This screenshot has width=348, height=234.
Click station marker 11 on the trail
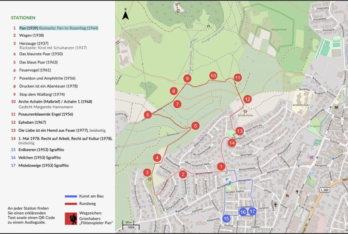tap(238, 78)
